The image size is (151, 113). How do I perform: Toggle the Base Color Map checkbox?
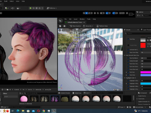pos(128,52)
